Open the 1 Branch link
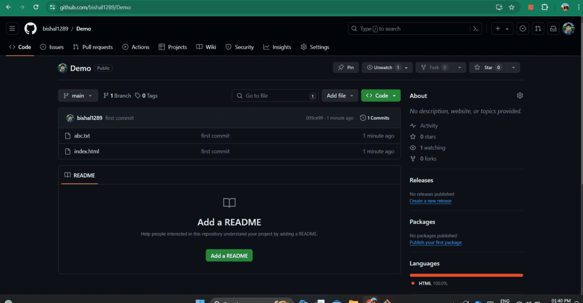The image size is (583, 303). [117, 96]
